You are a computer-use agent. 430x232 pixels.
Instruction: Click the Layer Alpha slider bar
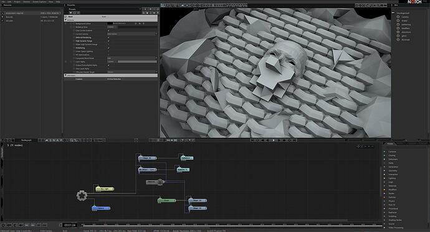137,62
